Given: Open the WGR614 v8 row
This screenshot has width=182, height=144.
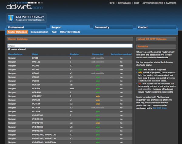Looking at the screenshot, I should click(x=70, y=85).
